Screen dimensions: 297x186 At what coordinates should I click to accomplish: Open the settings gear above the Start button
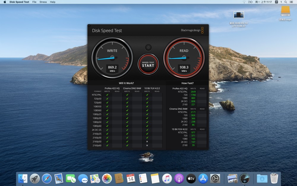(148, 47)
